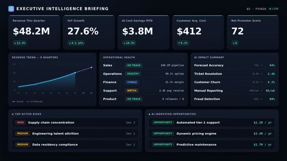This screenshot has width=287, height=161.
Task: Click the Support WATCH status badge
Action: point(132,90)
